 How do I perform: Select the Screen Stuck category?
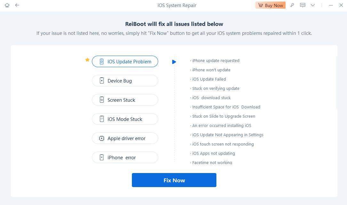tap(125, 100)
